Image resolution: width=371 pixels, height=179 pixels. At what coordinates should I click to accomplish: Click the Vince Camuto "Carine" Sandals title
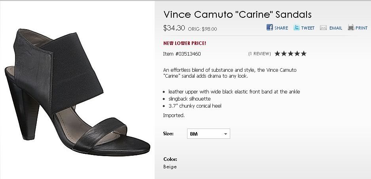(x=237, y=15)
